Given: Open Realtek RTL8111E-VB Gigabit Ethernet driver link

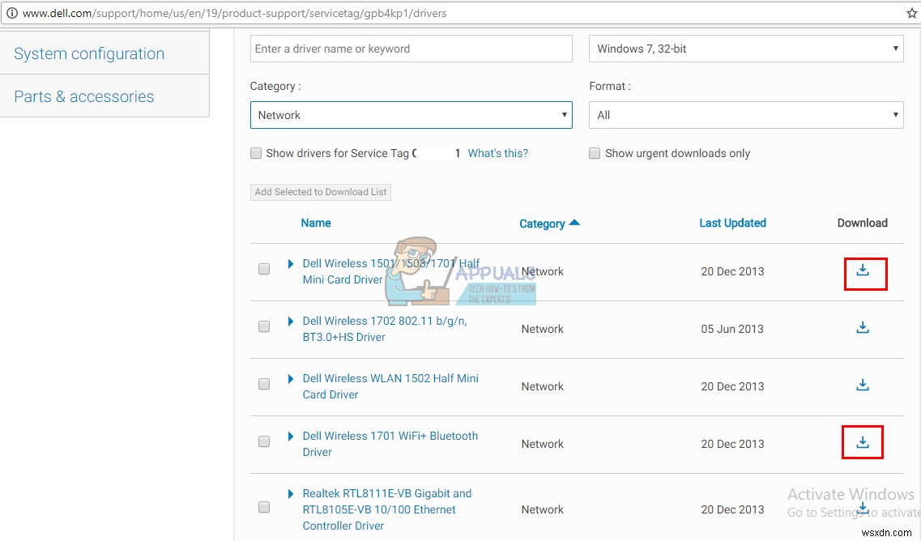Looking at the screenshot, I should click(387, 509).
